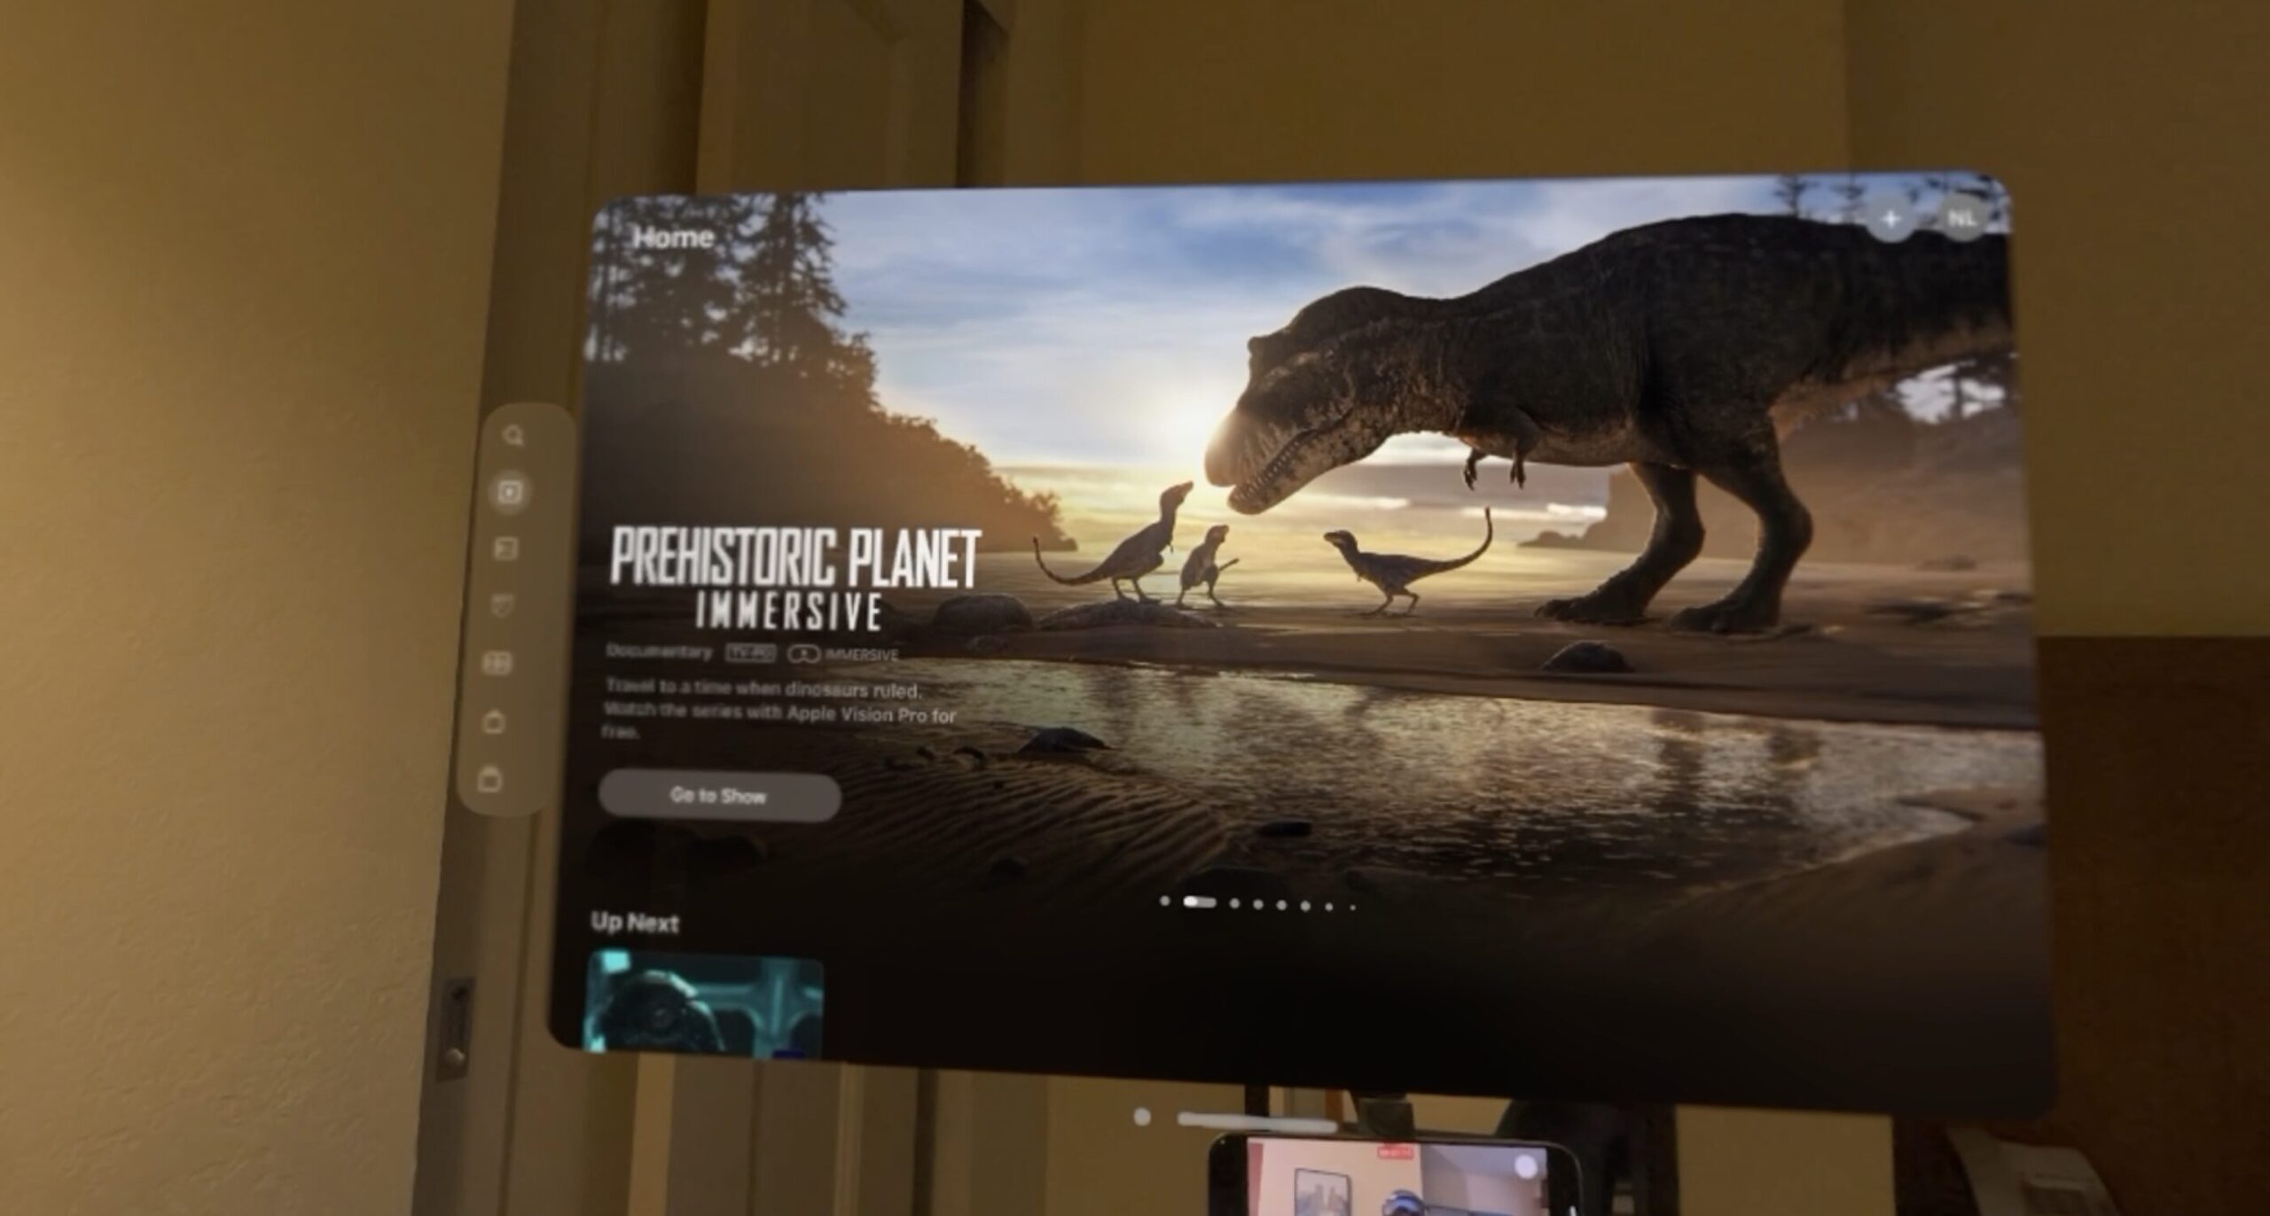Open the sidebar tab below the Home icon

click(x=505, y=550)
